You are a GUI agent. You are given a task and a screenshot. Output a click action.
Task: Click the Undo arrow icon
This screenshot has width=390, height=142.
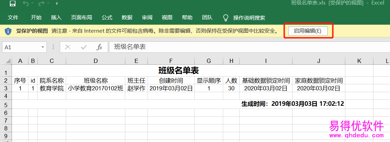[26, 4]
